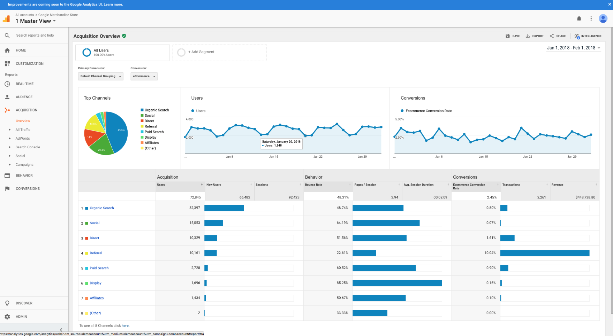This screenshot has height=336, width=613.
Task: Click the Behavior panel icon
Action: [x=7, y=175]
